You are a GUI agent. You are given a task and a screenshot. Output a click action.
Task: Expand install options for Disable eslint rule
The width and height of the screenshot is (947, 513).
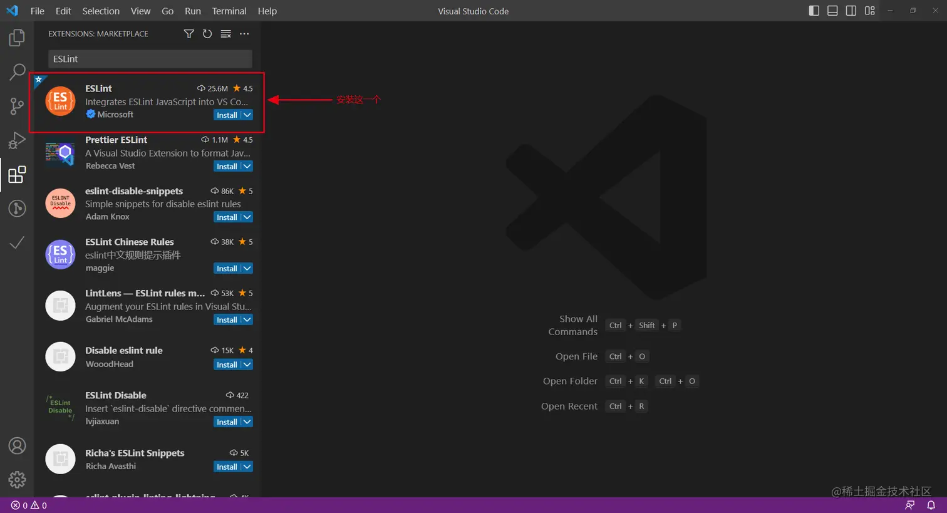[x=247, y=365]
